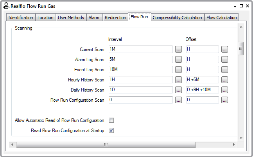Click the Alarm Log Scan interval field

[x=140, y=60]
